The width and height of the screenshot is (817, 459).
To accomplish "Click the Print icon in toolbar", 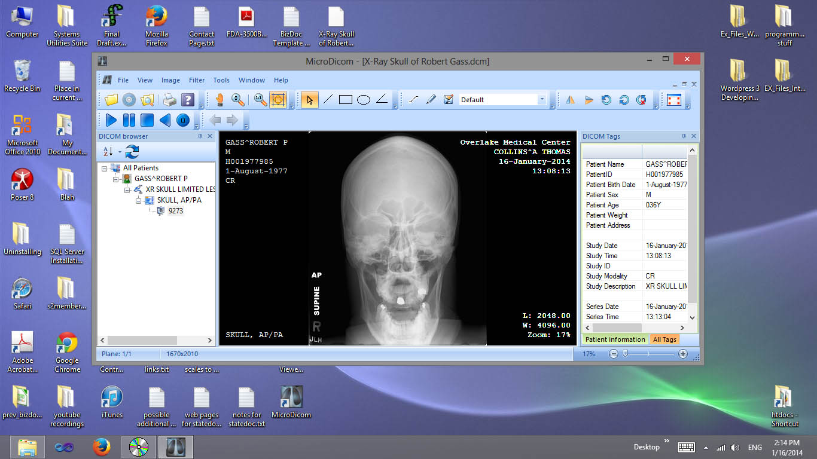I will click(x=169, y=100).
